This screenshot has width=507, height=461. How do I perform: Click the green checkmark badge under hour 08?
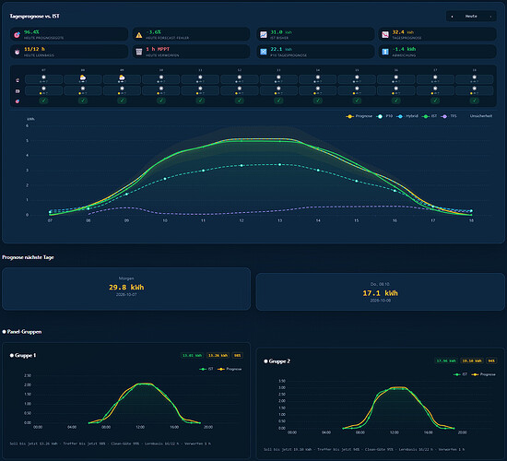click(x=83, y=100)
